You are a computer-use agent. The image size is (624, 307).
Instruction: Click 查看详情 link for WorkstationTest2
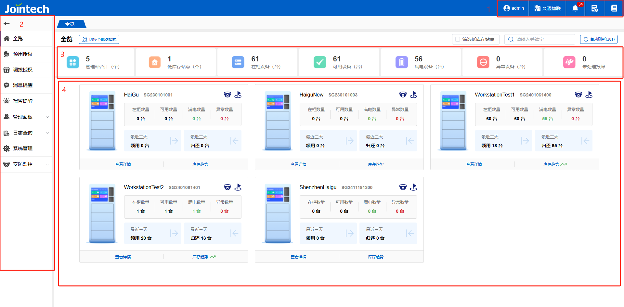pyautogui.click(x=123, y=257)
